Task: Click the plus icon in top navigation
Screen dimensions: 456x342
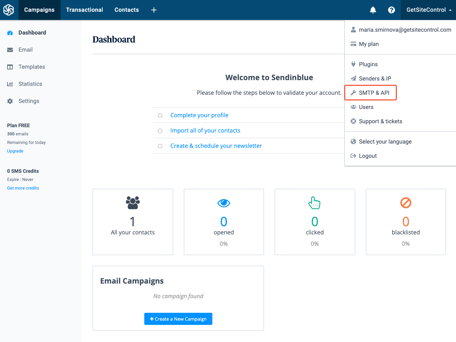Action: (154, 10)
